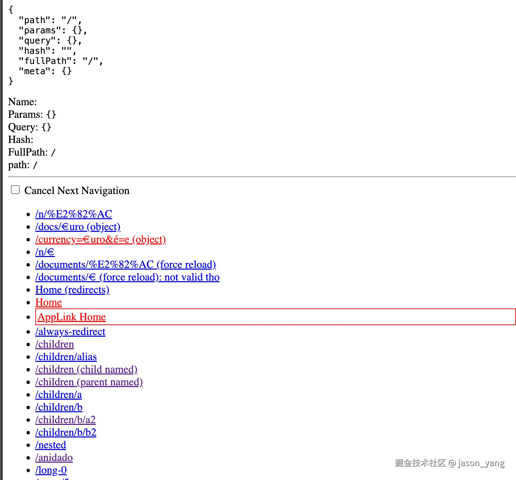Click the /docs/€uro (object) link
This screenshot has height=480, width=516.
78,227
